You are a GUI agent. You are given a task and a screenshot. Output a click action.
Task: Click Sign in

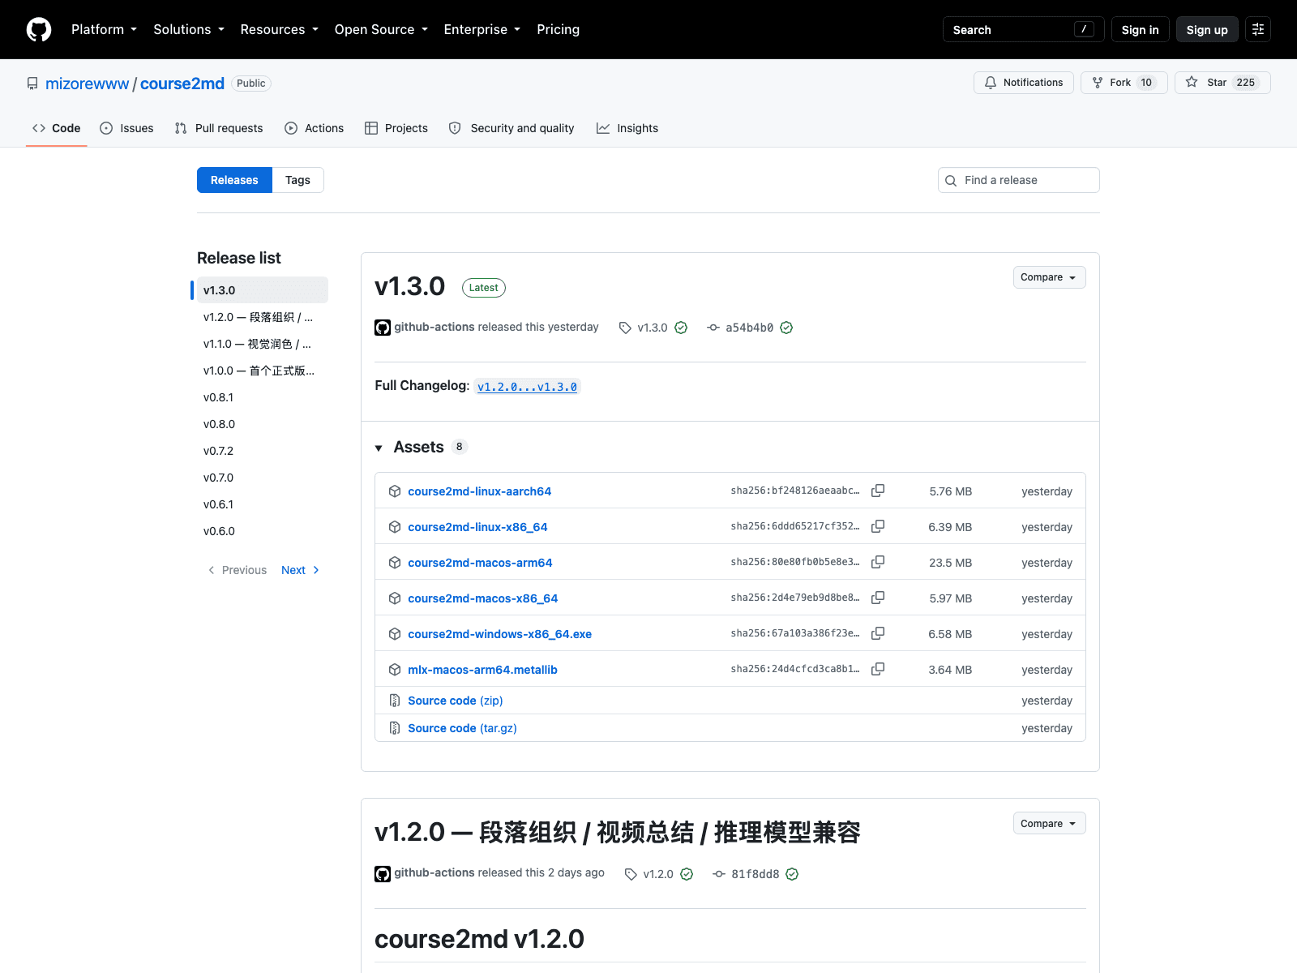pyautogui.click(x=1140, y=29)
